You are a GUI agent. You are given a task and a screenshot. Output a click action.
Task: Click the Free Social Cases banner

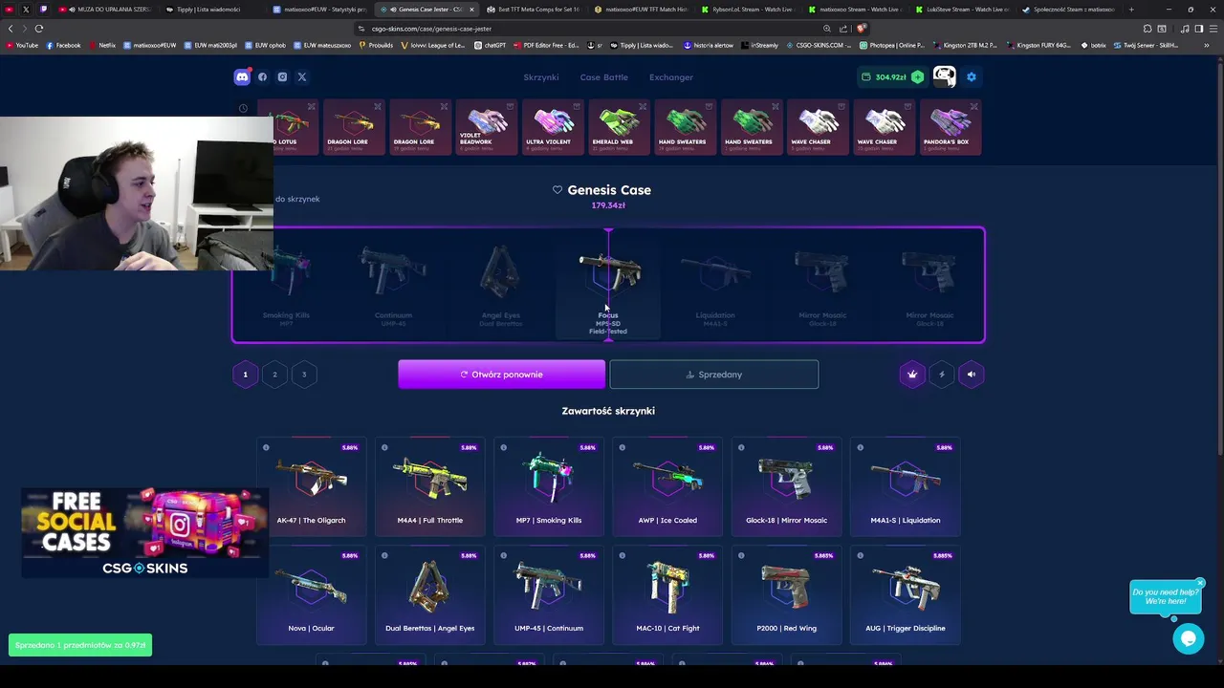[144, 533]
